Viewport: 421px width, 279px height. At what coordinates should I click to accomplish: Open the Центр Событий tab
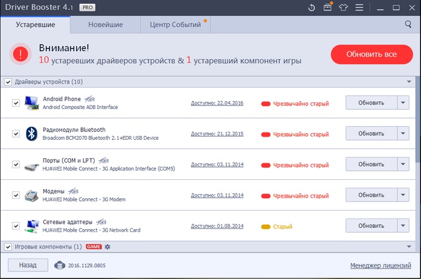[176, 25]
